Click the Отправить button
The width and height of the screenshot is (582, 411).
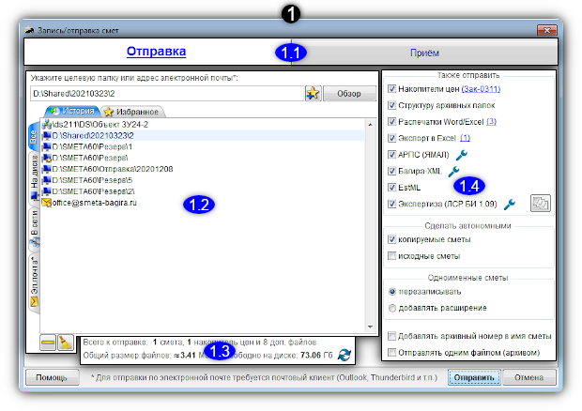(474, 377)
